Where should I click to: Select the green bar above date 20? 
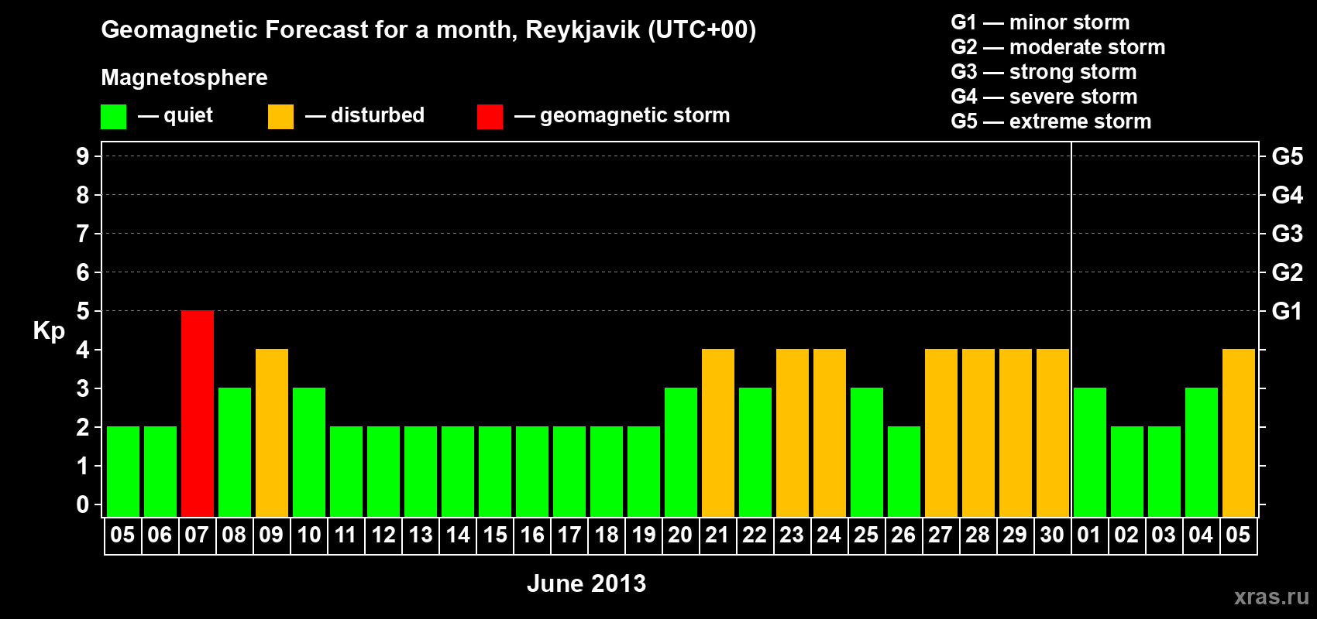[681, 453]
